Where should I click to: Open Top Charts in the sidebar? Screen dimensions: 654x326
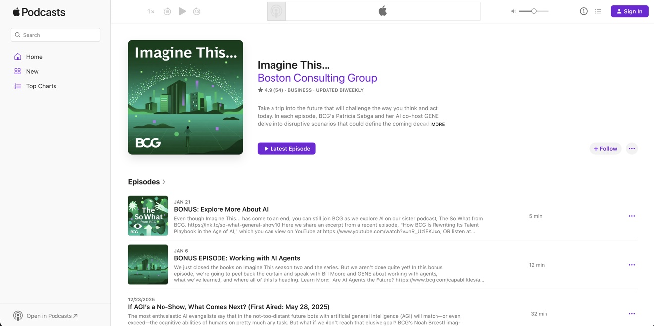tap(41, 86)
